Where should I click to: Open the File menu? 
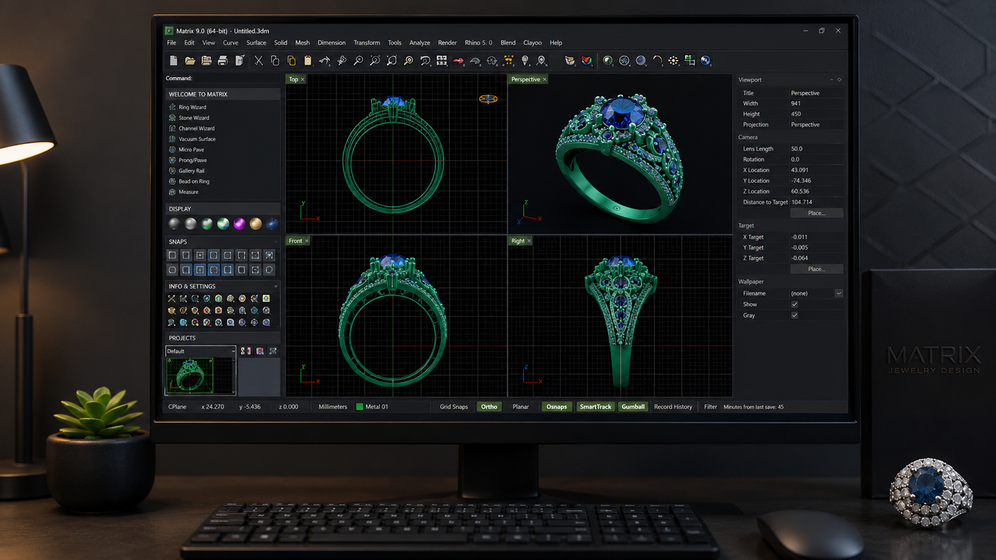(x=171, y=43)
